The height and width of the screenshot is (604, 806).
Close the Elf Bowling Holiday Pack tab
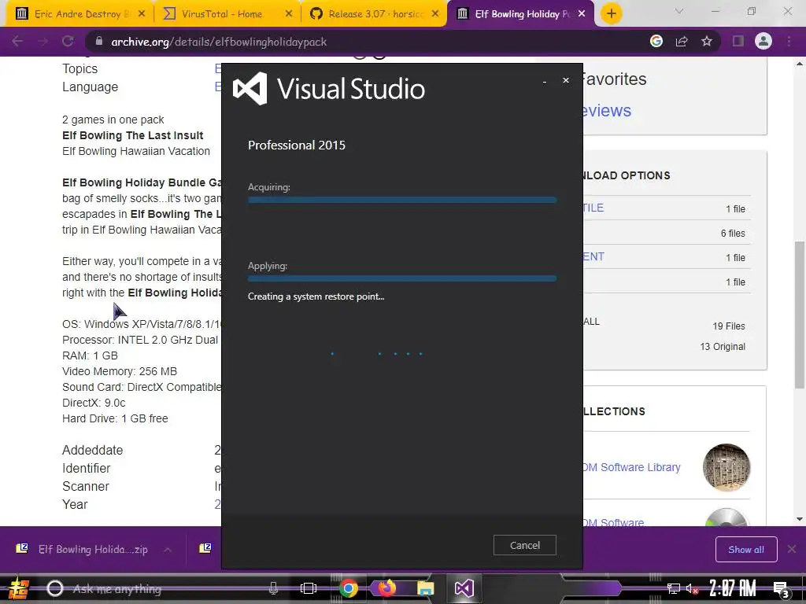coord(582,14)
